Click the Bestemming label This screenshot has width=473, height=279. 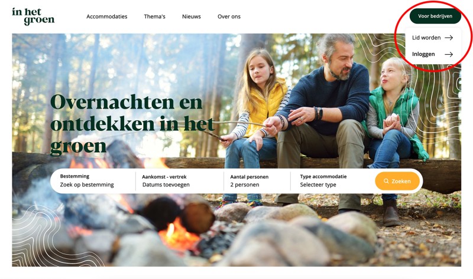[74, 176]
